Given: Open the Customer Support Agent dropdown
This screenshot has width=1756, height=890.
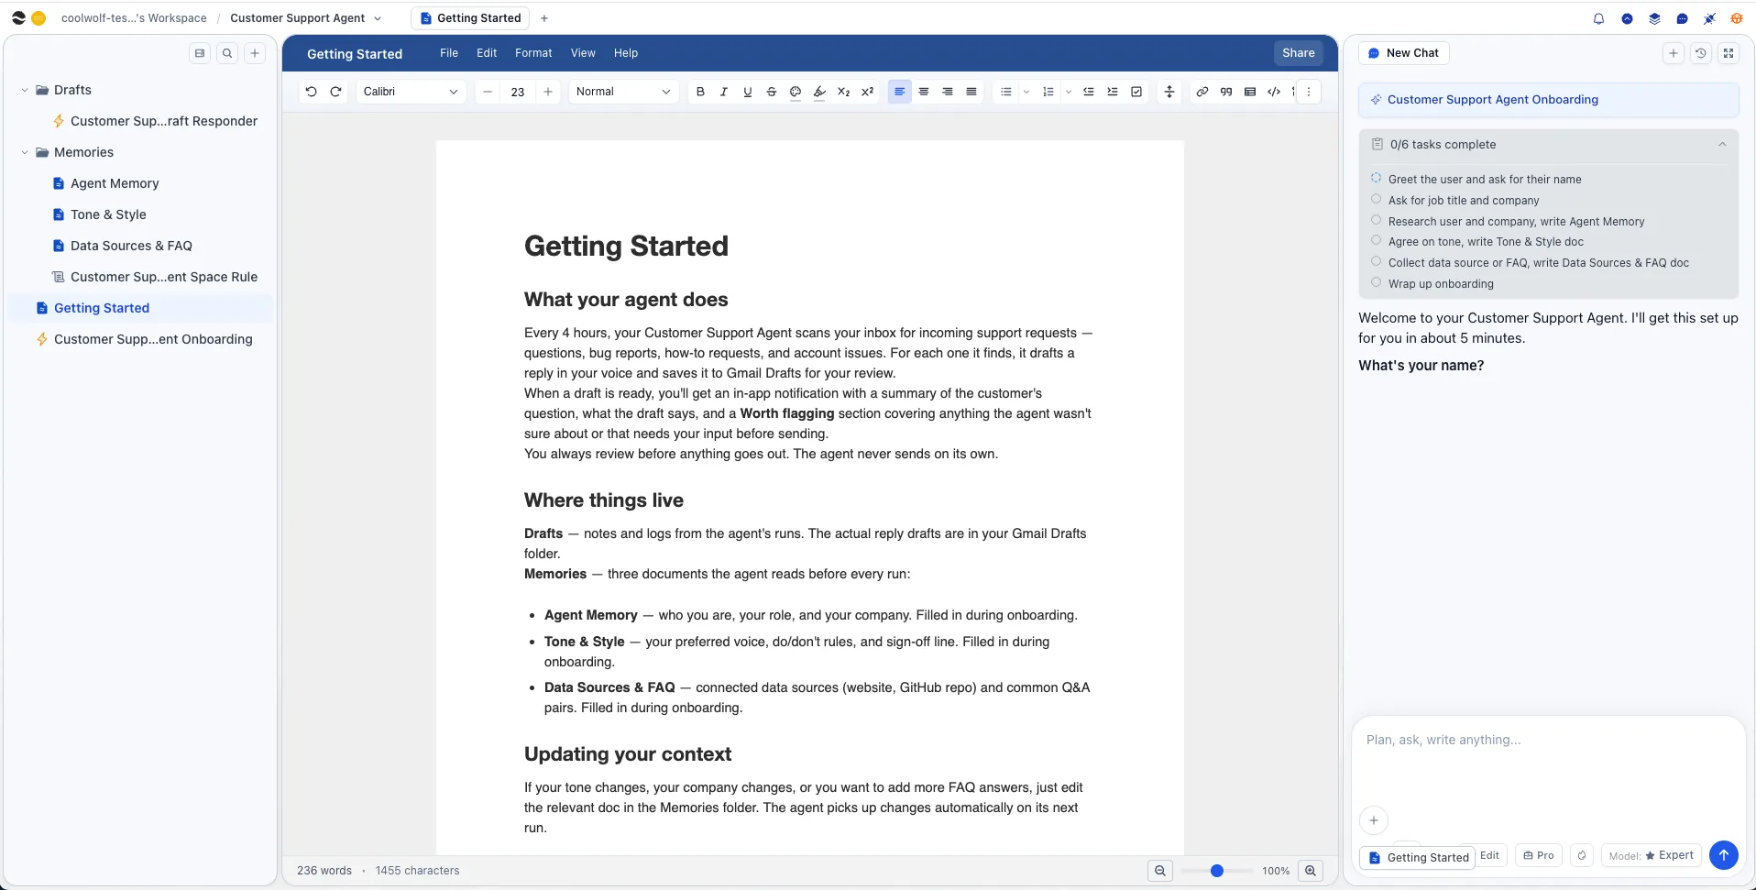Looking at the screenshot, I should click(305, 18).
